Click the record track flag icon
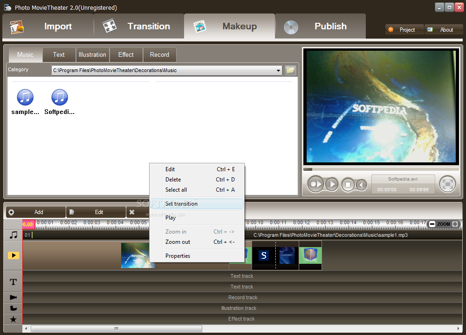Screen dimensions: 466x335 14,297
